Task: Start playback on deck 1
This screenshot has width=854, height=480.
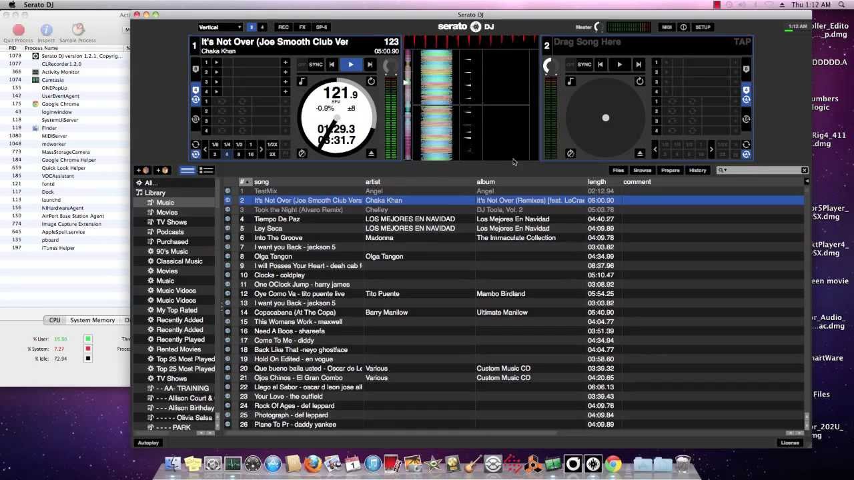Action: click(350, 65)
